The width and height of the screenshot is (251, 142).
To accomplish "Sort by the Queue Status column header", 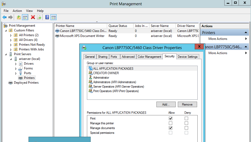I will (120, 26).
